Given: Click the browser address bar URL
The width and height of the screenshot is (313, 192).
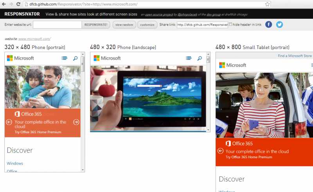Looking at the screenshot, I should (x=83, y=4).
